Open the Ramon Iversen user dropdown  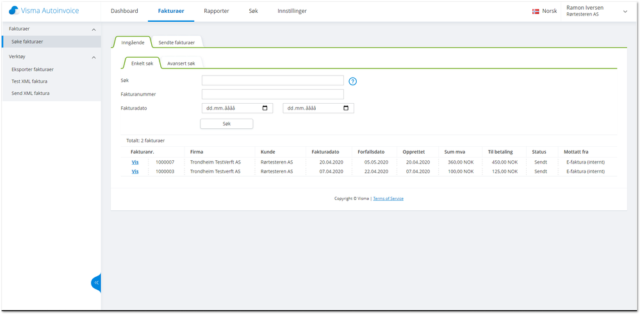click(625, 12)
